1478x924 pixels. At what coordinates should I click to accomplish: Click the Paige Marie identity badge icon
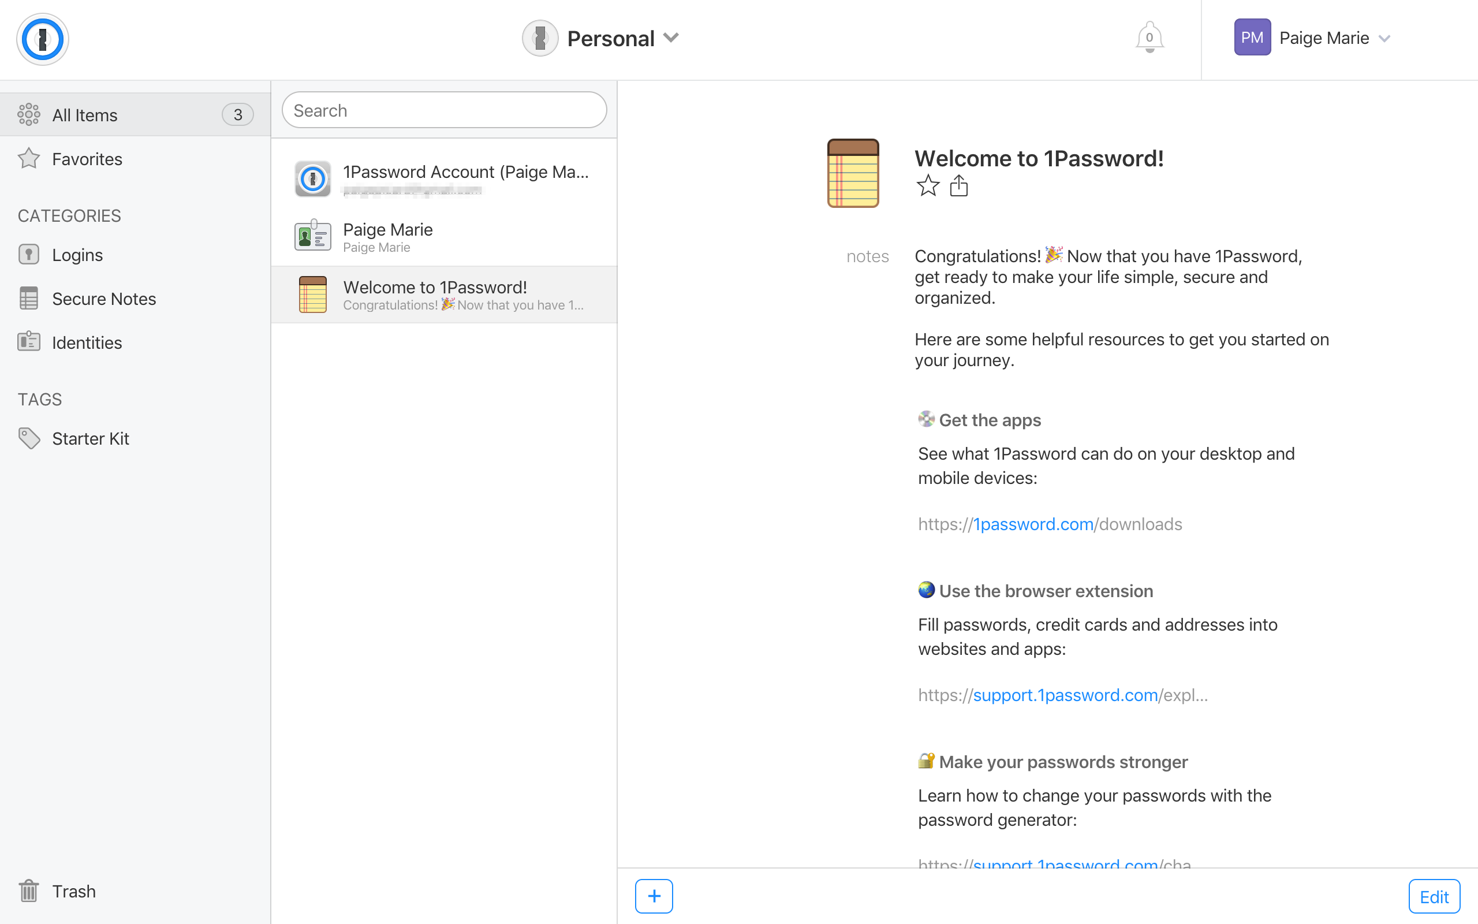click(x=313, y=235)
